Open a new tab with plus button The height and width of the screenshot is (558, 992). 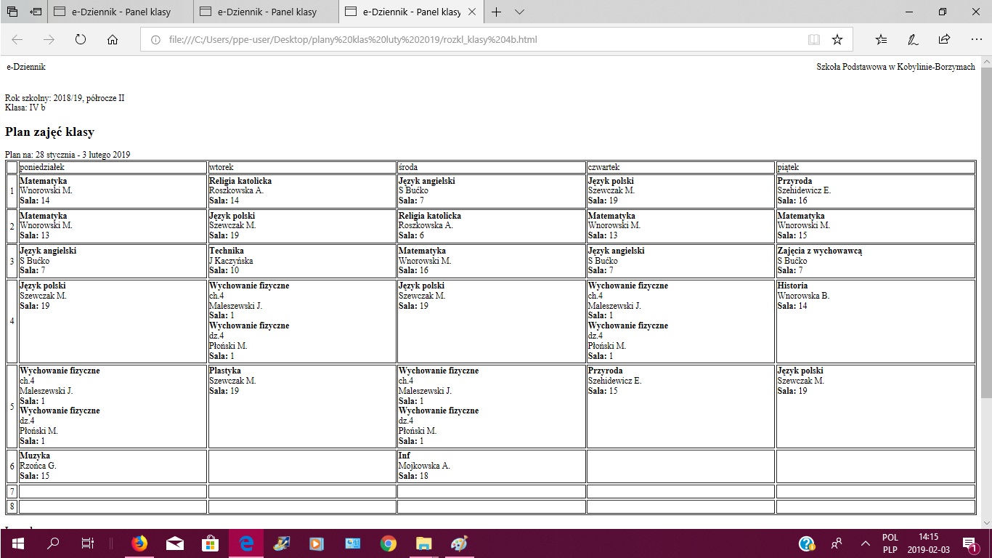[x=497, y=12]
